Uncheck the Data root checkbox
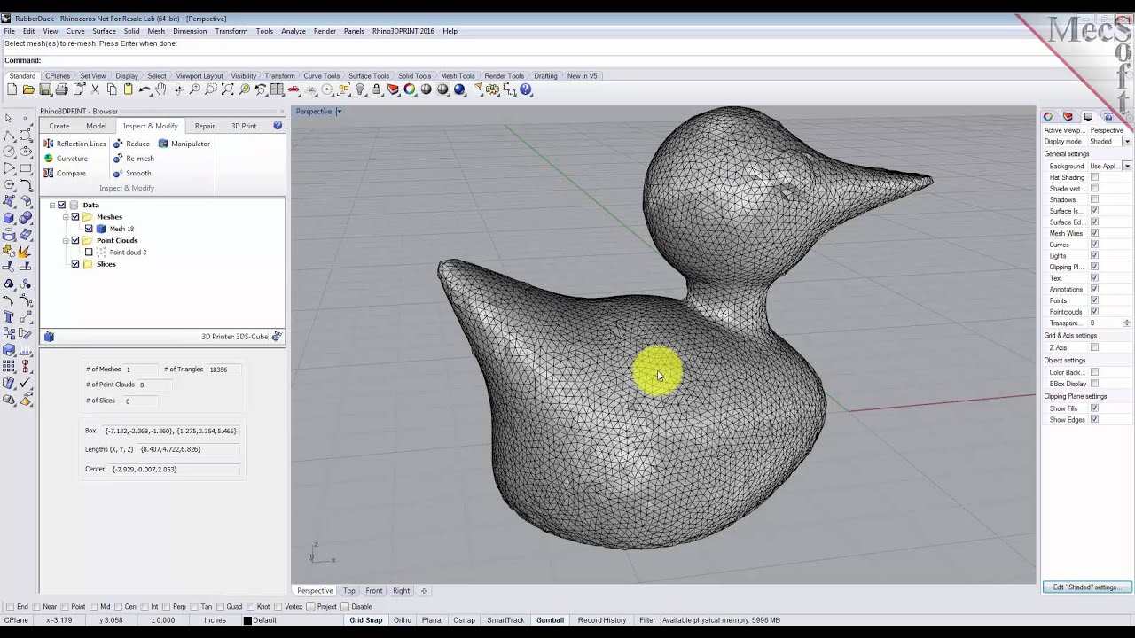The image size is (1135, 638). point(62,205)
